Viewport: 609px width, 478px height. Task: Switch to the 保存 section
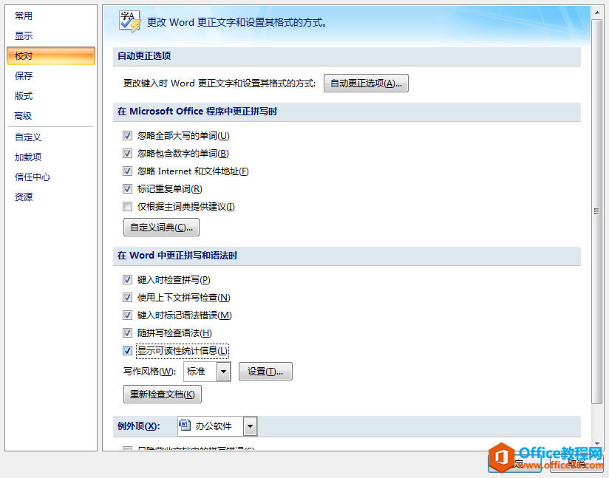pos(24,75)
